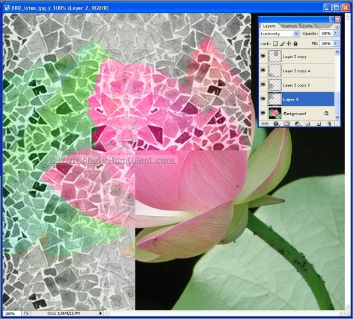
Task: Hide the Layer 2 copy 4 layer
Action: [x=263, y=70]
